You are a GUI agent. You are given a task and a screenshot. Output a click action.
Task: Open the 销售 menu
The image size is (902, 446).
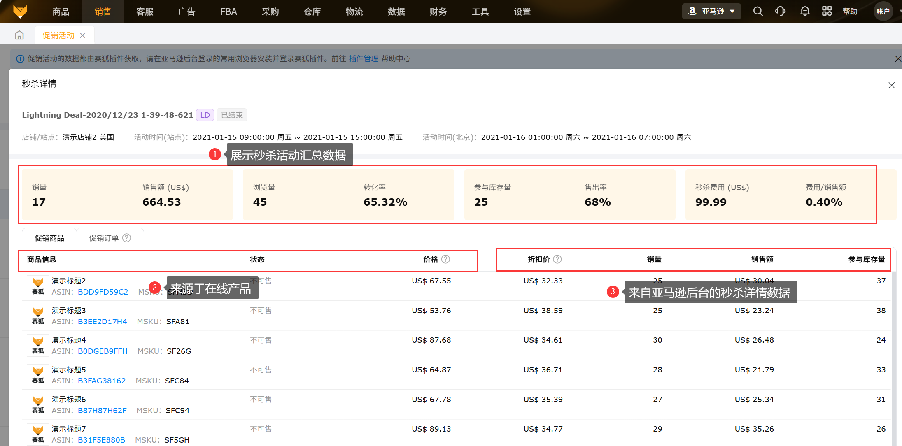pyautogui.click(x=103, y=12)
